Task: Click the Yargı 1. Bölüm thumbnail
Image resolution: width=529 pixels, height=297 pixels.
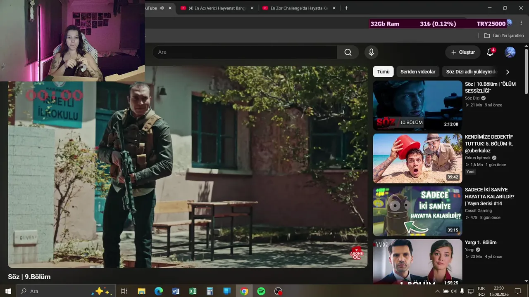Action: tap(417, 262)
